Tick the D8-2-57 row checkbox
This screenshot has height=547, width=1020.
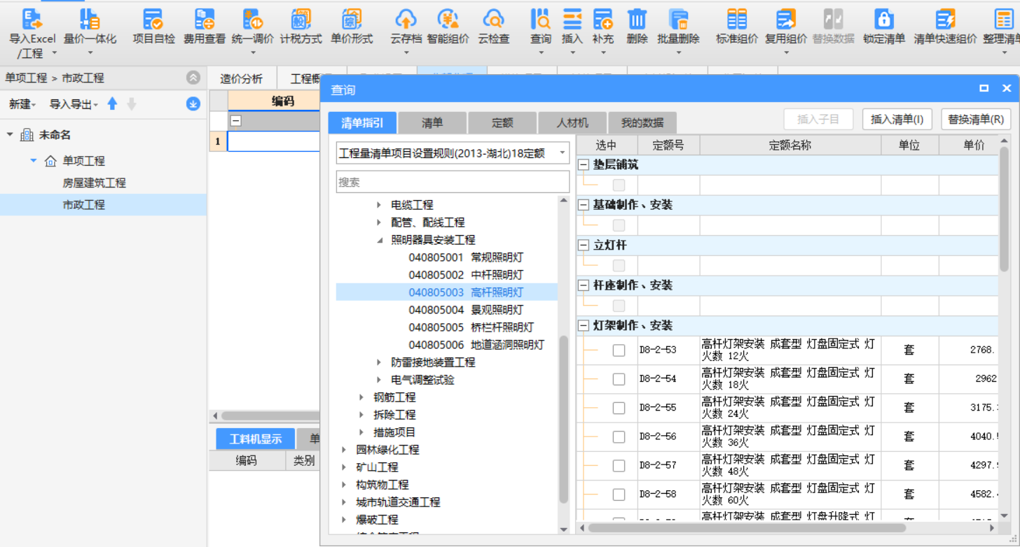619,466
